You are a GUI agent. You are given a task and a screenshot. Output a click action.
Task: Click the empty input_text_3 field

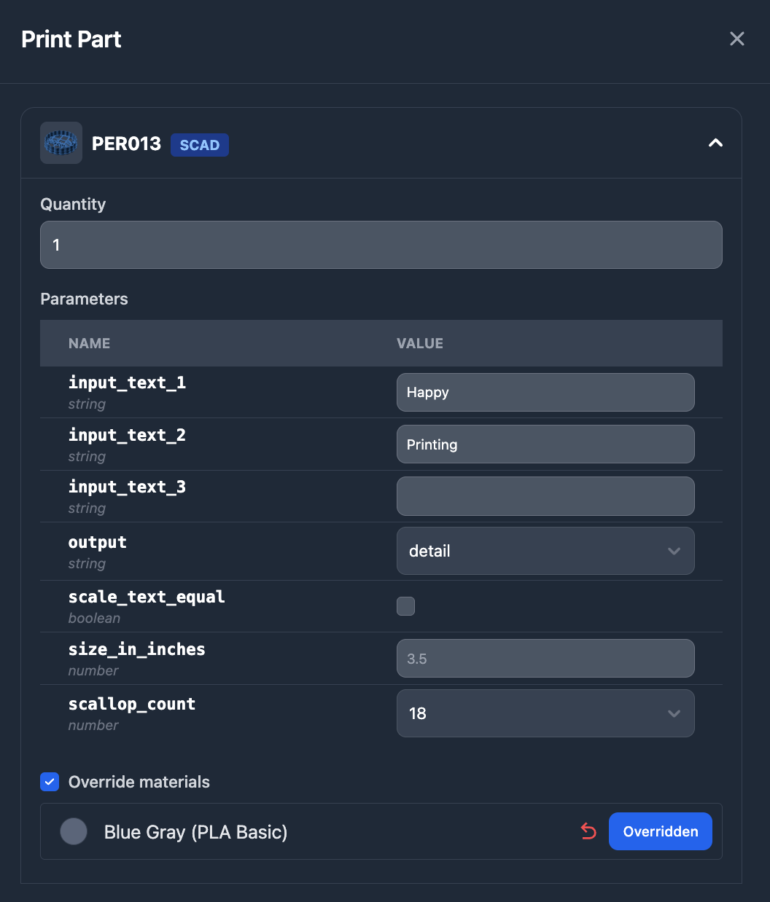tap(545, 496)
